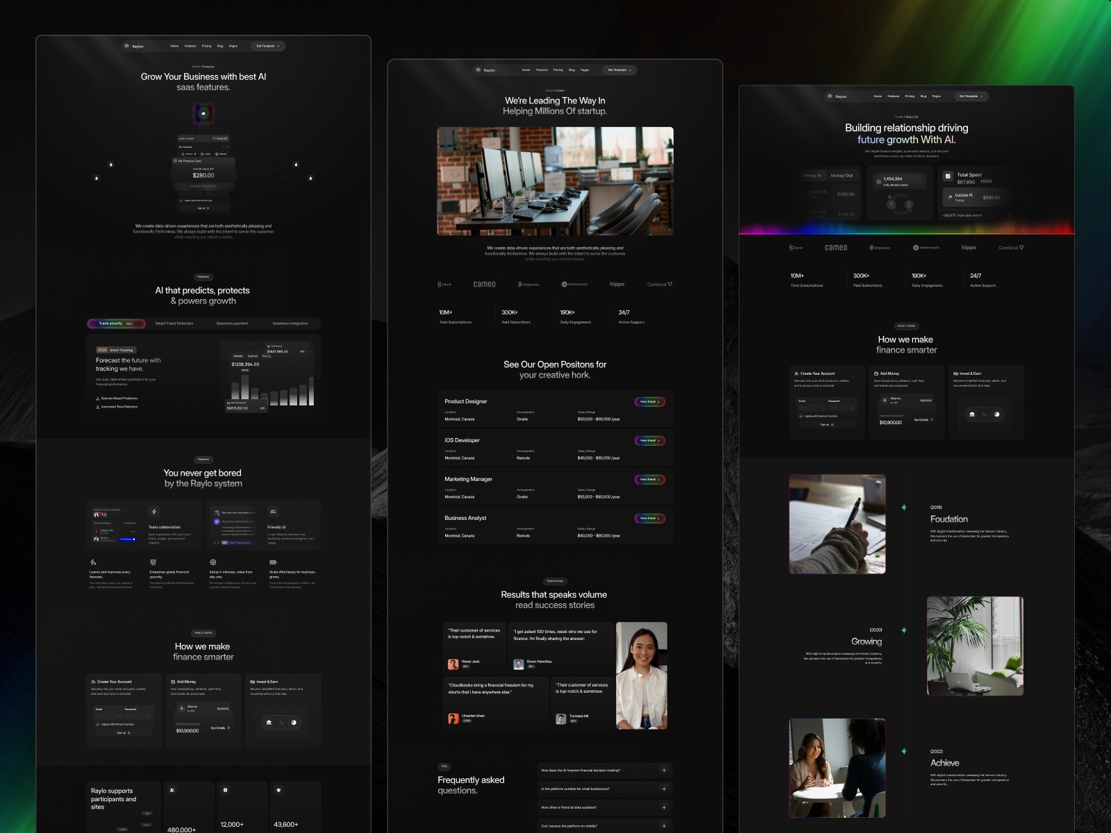Image resolution: width=1111 pixels, height=833 pixels.
Task: Click the office workspace photo
Action: coord(555,181)
